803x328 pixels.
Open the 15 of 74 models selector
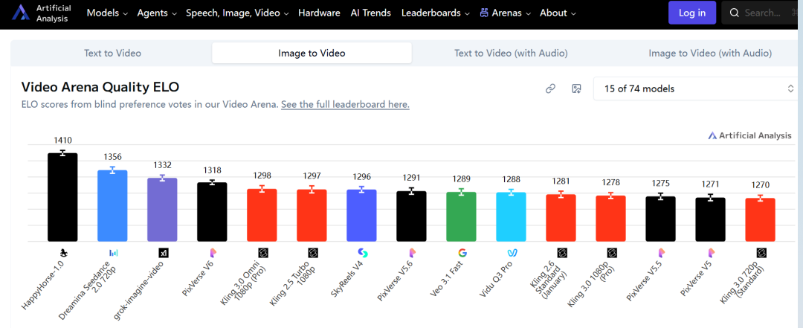point(698,89)
